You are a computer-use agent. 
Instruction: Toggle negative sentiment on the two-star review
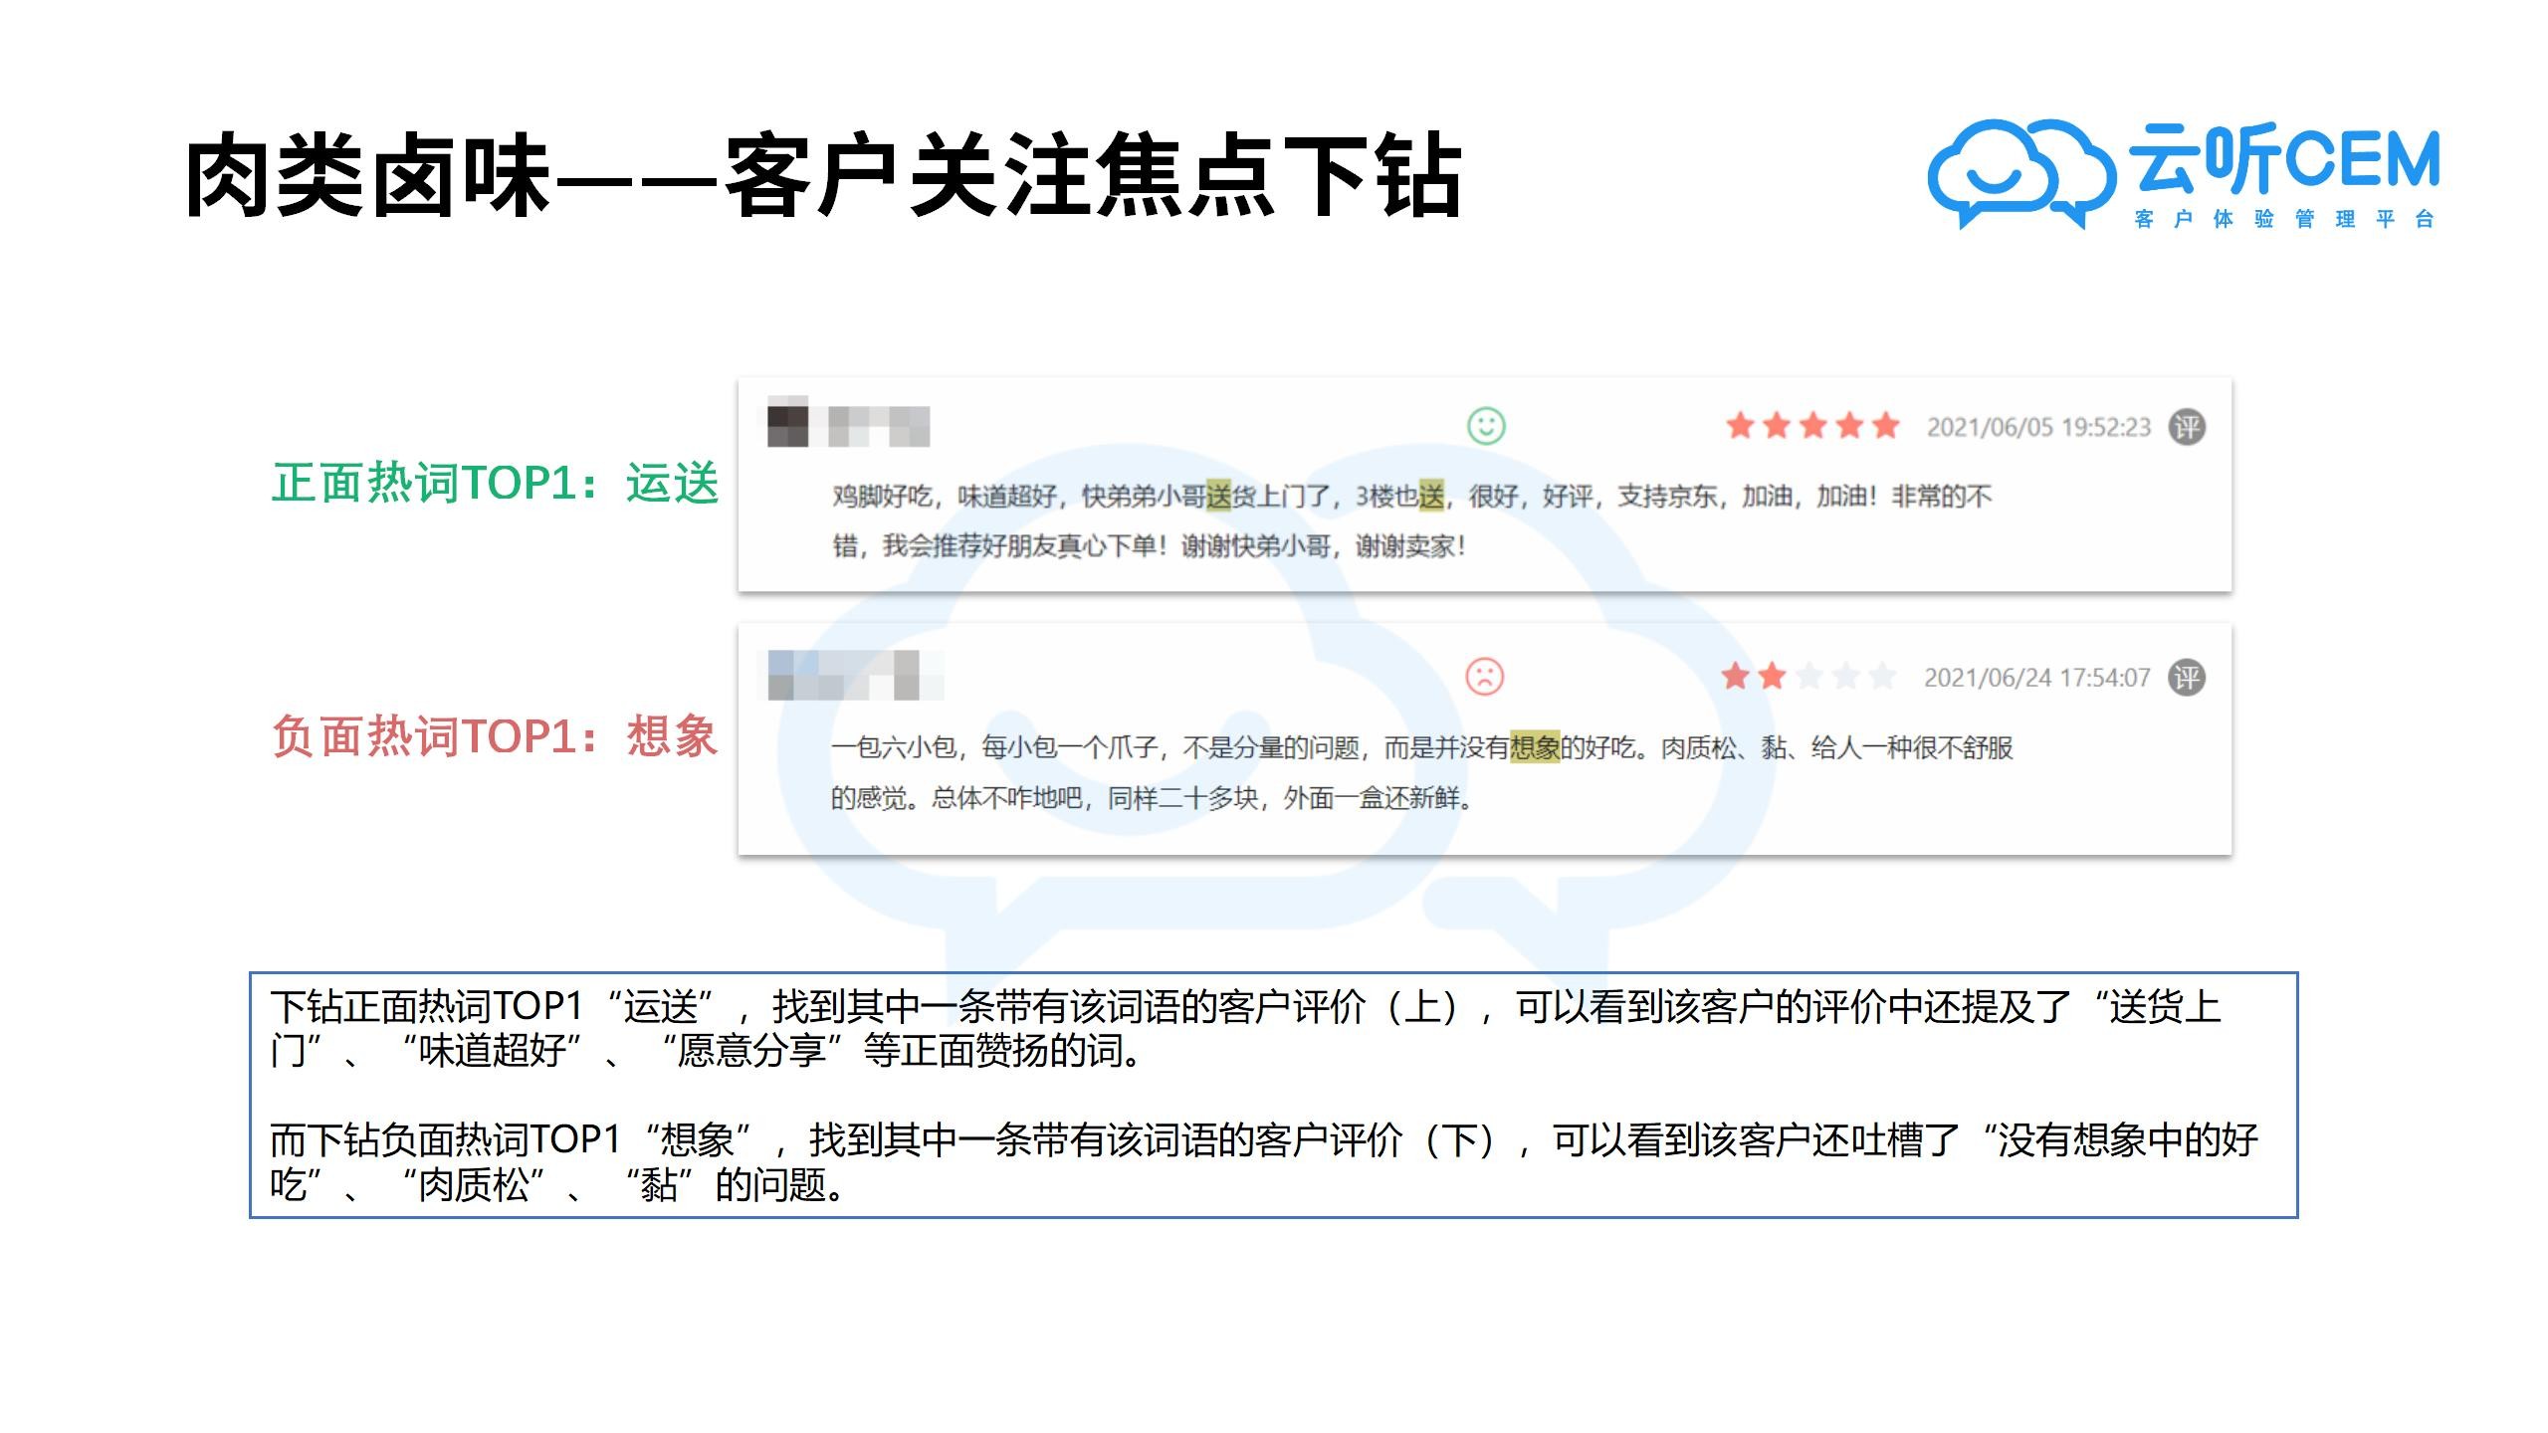tap(1483, 678)
